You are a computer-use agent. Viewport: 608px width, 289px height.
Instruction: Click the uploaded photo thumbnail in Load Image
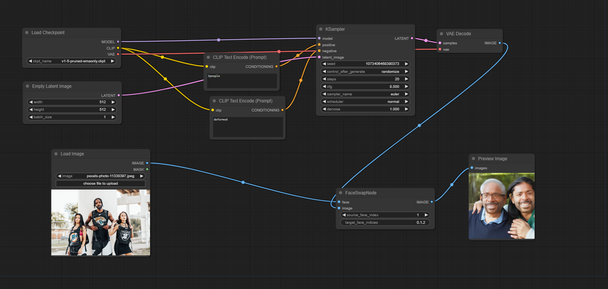(101, 223)
